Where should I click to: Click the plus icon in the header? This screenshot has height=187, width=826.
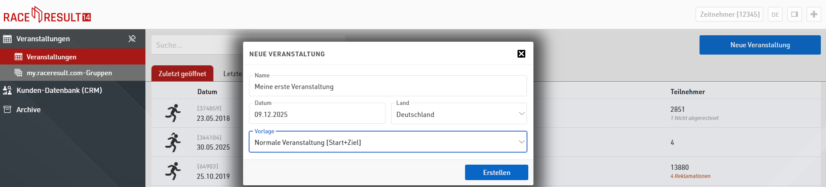coord(814,14)
